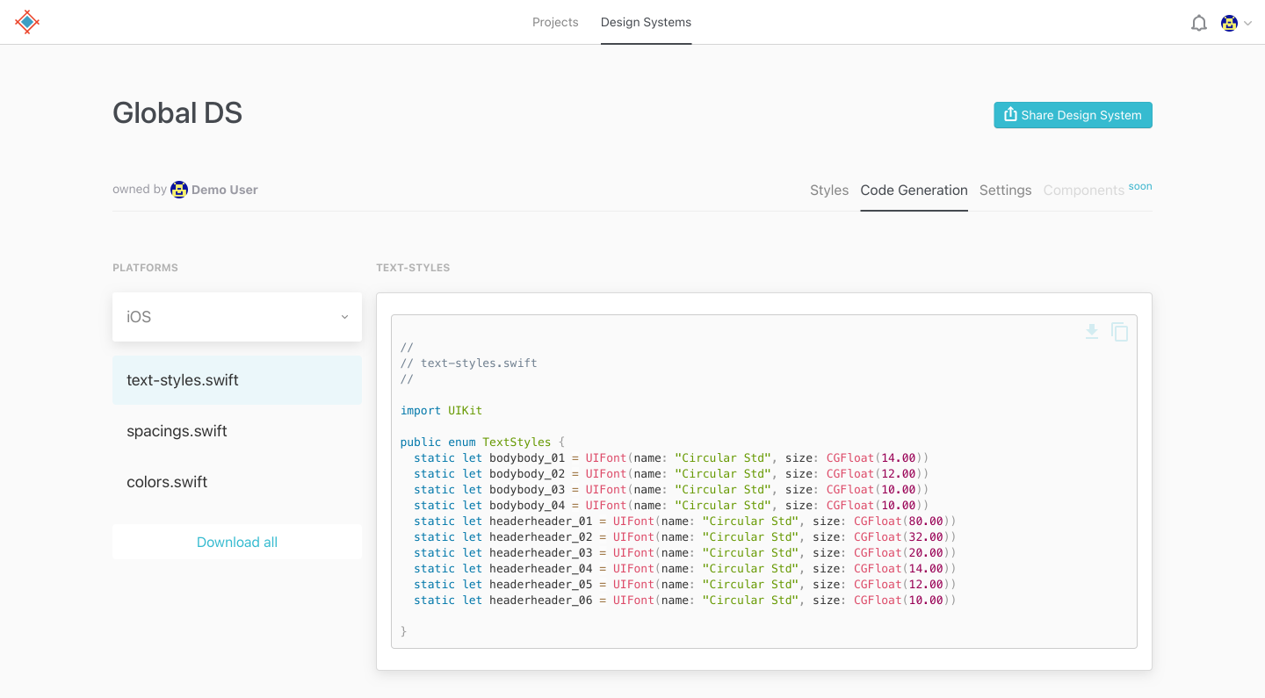Select text-styles.swift file
Viewport: 1265px width, 698px height.
tap(237, 380)
